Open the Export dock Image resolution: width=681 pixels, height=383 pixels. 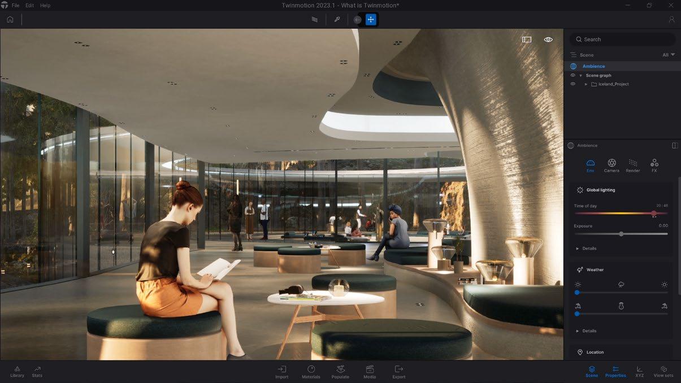[x=399, y=372]
